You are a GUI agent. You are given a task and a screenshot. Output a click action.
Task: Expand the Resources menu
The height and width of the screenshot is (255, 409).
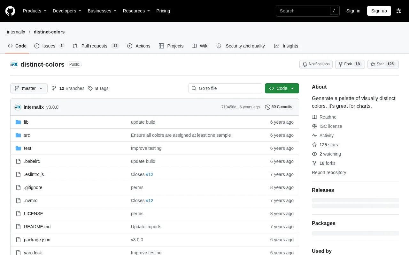(136, 11)
